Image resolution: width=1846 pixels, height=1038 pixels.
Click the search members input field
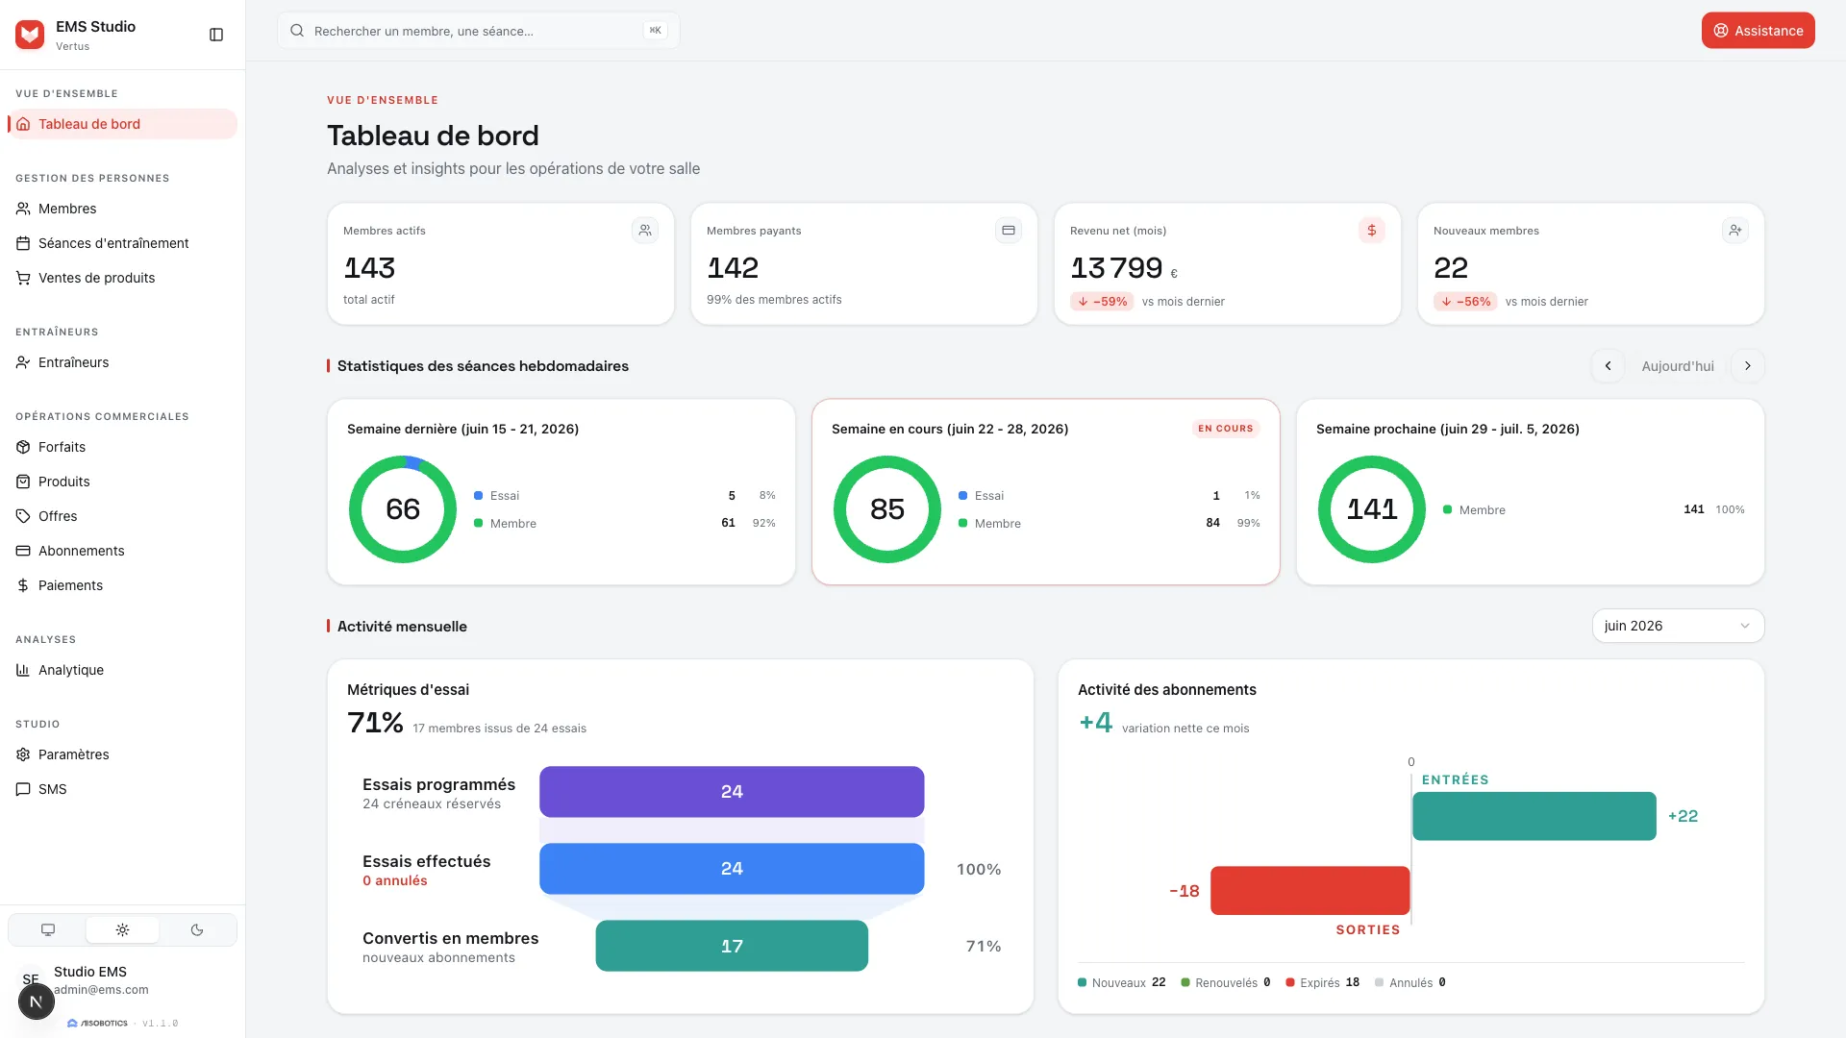[x=478, y=31]
